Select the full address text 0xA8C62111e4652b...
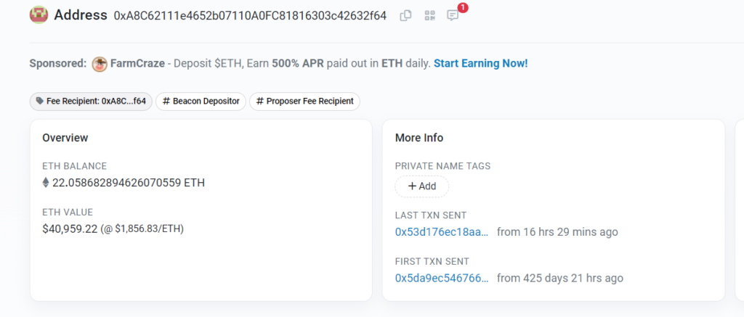The image size is (744, 317). (250, 16)
